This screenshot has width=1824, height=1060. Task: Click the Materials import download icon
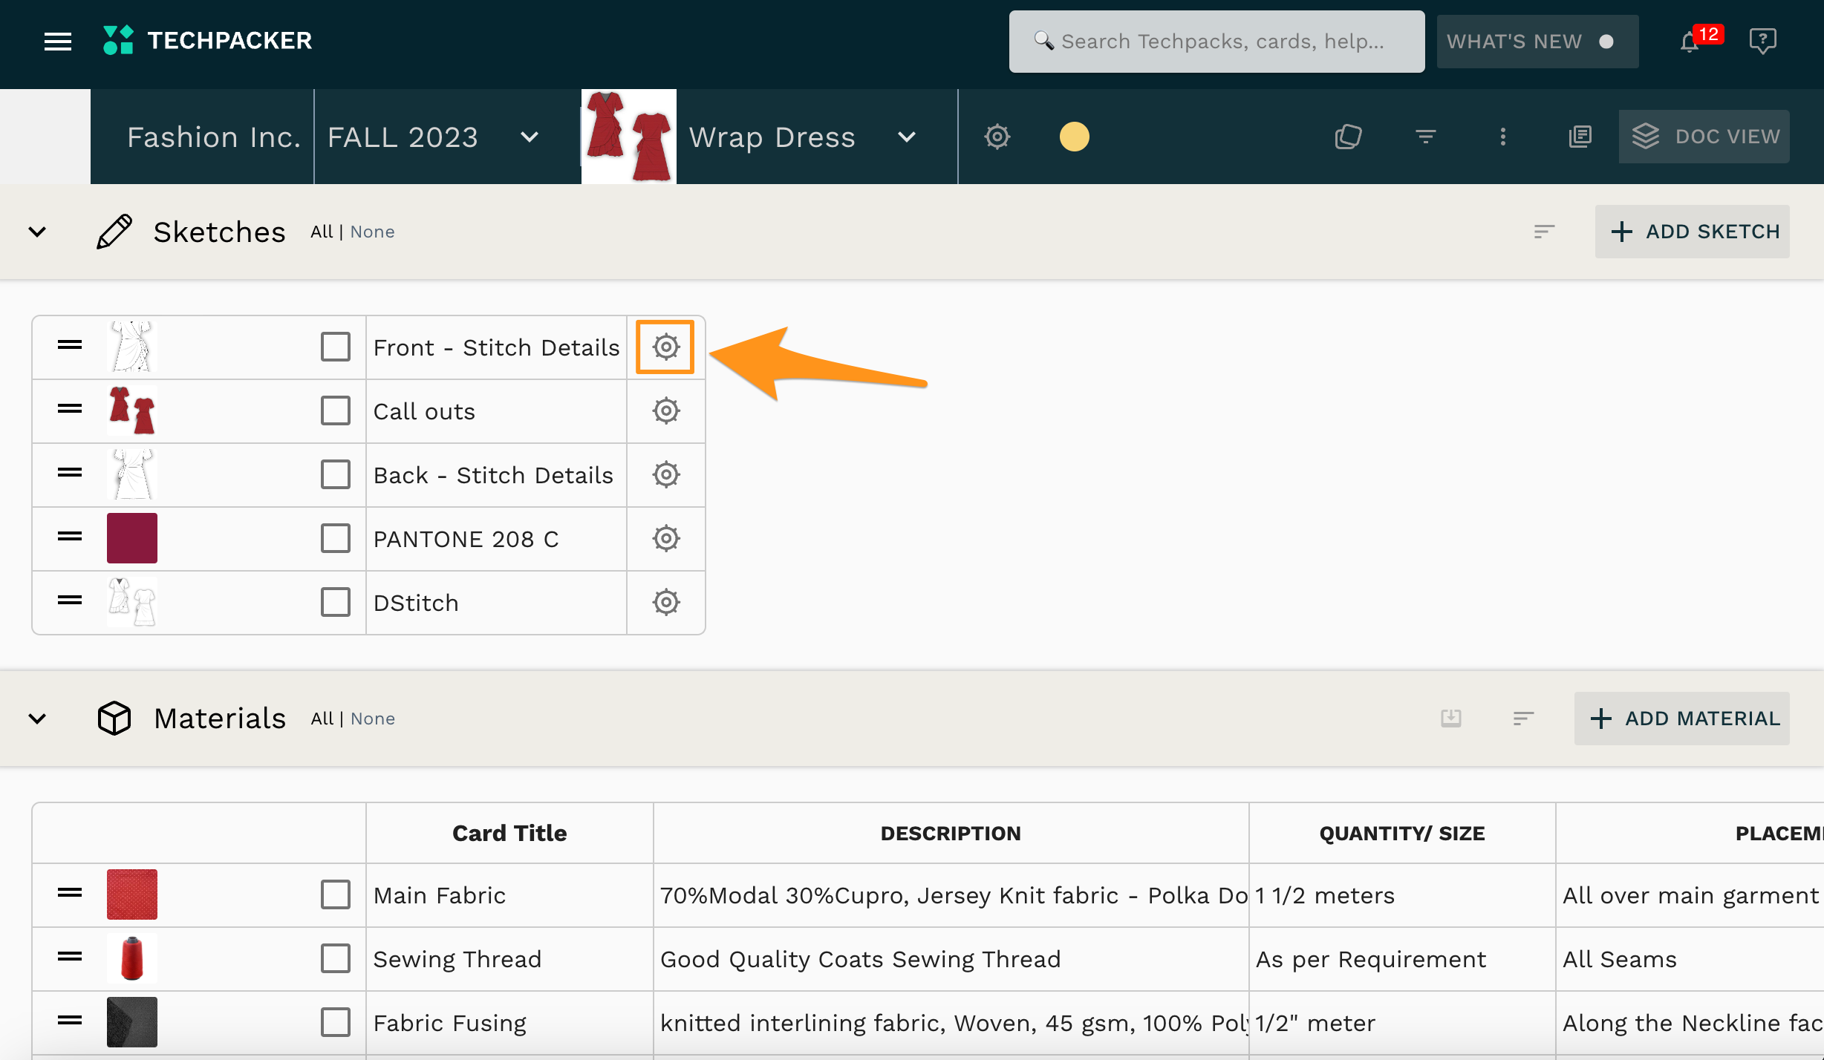coord(1450,718)
